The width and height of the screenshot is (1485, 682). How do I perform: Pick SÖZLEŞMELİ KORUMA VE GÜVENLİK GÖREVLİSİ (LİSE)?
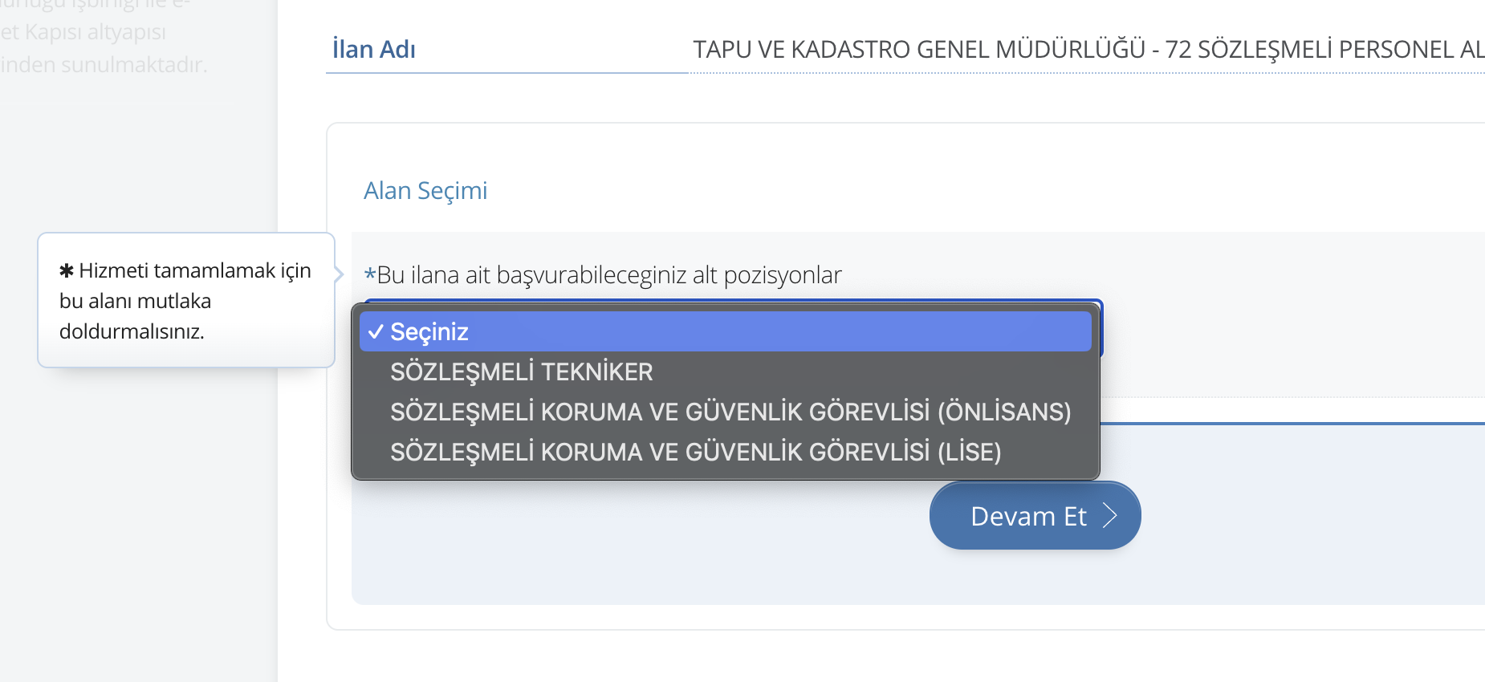click(x=726, y=452)
